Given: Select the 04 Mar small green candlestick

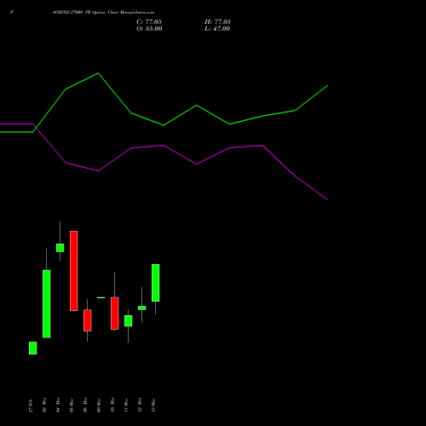Looking at the screenshot, I should [60, 248].
